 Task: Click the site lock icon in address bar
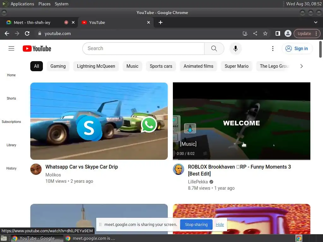tap(40, 33)
